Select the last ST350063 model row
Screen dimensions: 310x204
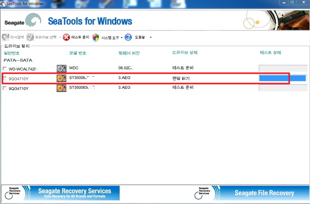click(82, 88)
